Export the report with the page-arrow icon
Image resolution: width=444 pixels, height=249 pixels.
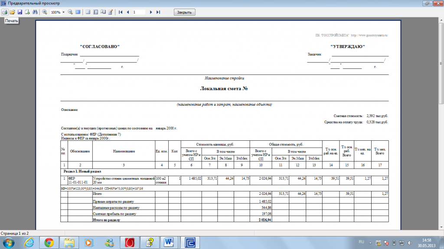tap(27, 12)
